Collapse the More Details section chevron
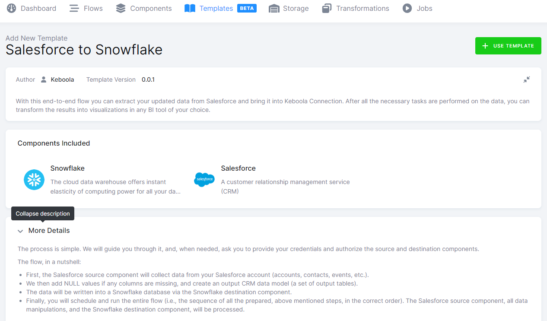The image size is (547, 321). (x=20, y=231)
